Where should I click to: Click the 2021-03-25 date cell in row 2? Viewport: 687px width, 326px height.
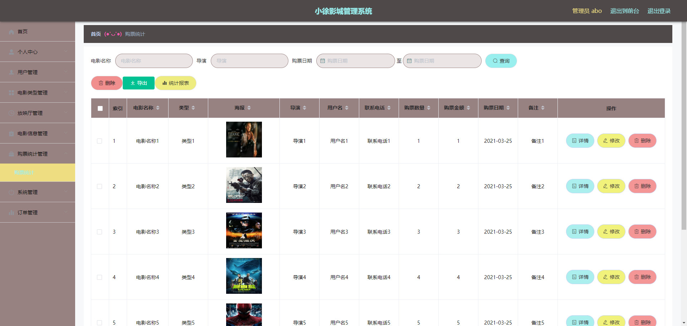(x=498, y=186)
